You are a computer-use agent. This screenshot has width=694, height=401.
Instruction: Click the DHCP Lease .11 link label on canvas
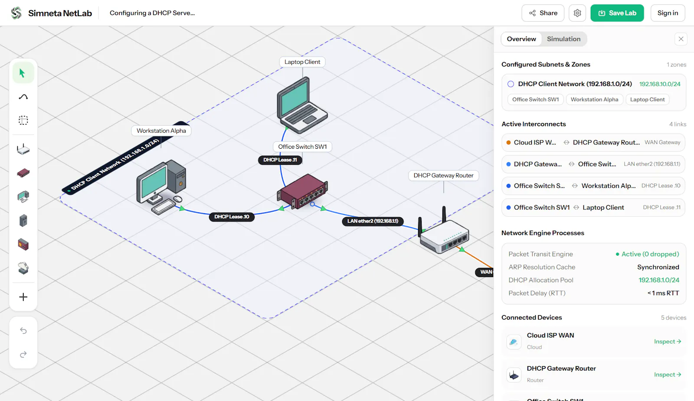tap(280, 160)
